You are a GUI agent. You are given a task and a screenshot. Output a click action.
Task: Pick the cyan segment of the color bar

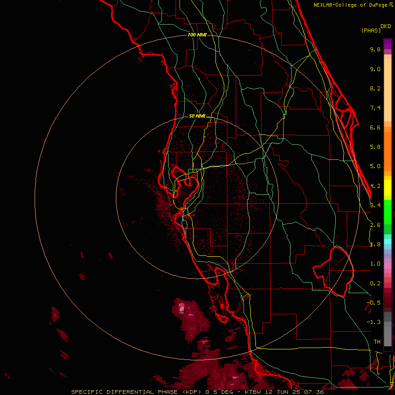388,241
